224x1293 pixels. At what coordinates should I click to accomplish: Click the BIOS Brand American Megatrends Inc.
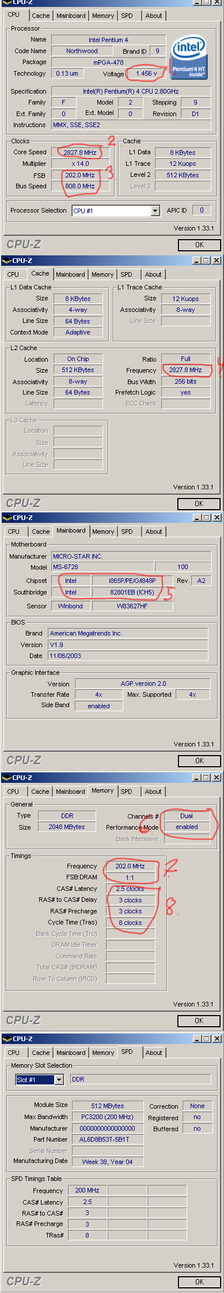tap(128, 633)
